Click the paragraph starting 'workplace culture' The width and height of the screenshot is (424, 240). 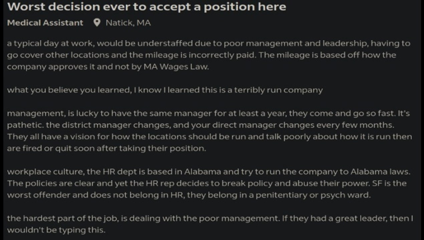[x=209, y=183]
